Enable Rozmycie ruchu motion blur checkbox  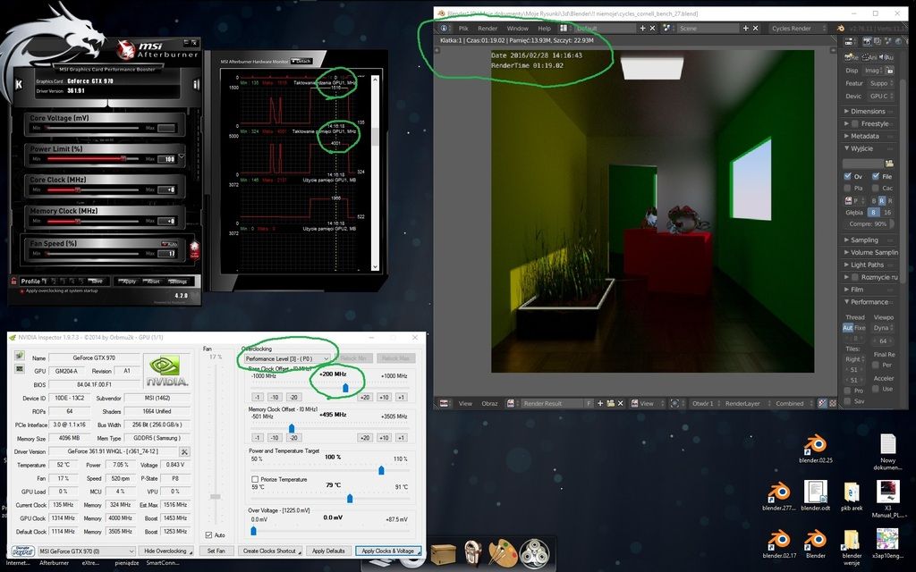click(855, 277)
